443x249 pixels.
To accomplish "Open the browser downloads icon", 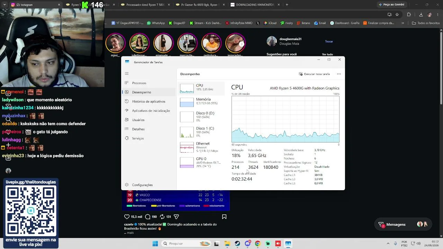I will pyautogui.click(x=421, y=15).
